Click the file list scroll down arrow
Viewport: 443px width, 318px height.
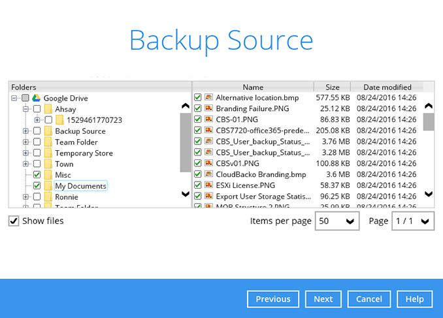pos(429,194)
